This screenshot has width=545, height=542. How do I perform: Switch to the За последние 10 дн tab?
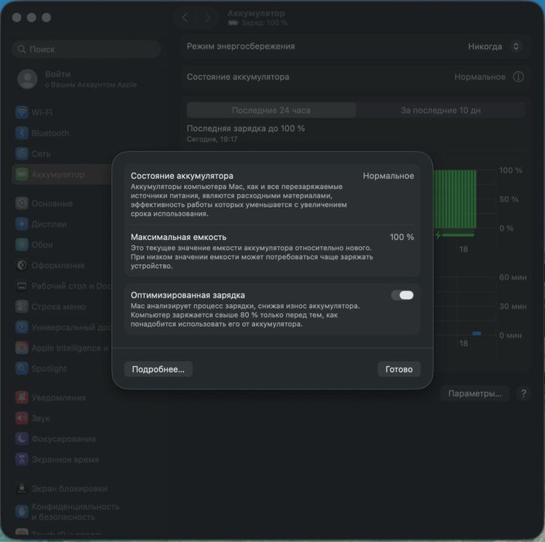point(441,111)
